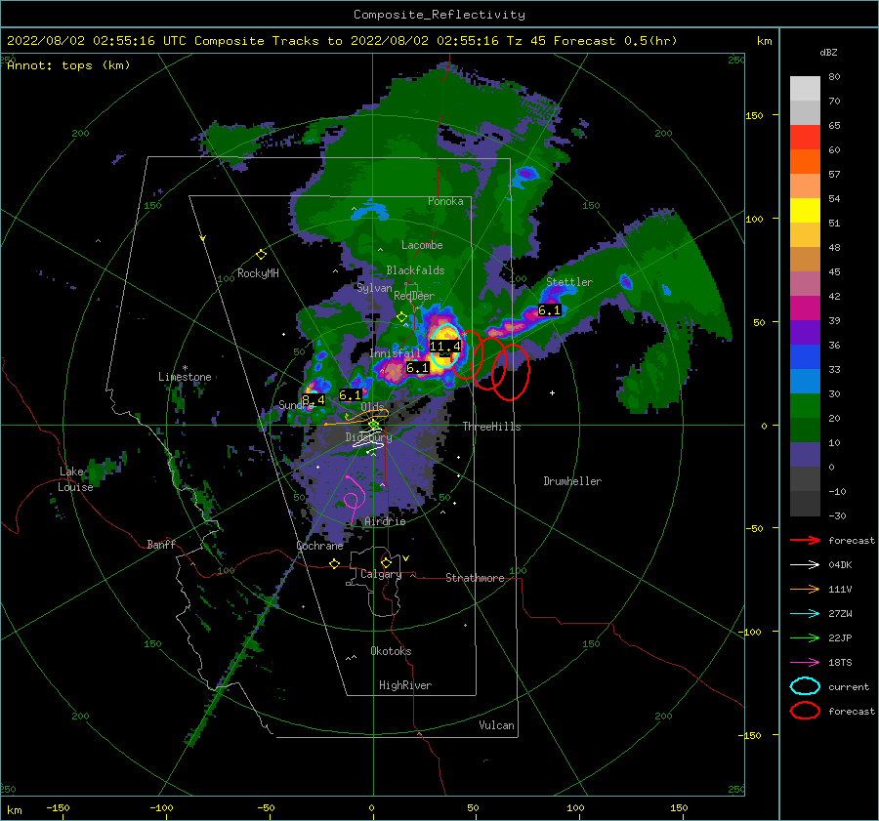Viewport: 879px width, 821px height.
Task: Click the 6.1 label near Stettler
Action: click(549, 310)
